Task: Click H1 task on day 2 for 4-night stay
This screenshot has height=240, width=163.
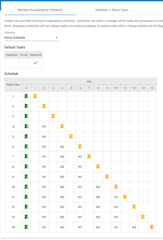Action: pyautogui.click(x=44, y=126)
